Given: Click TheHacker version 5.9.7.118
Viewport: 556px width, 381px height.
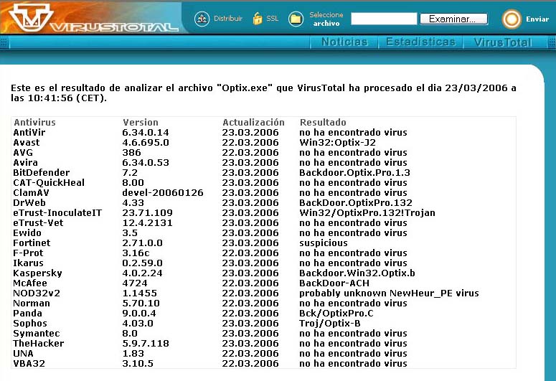Looking at the screenshot, I should (x=146, y=344).
